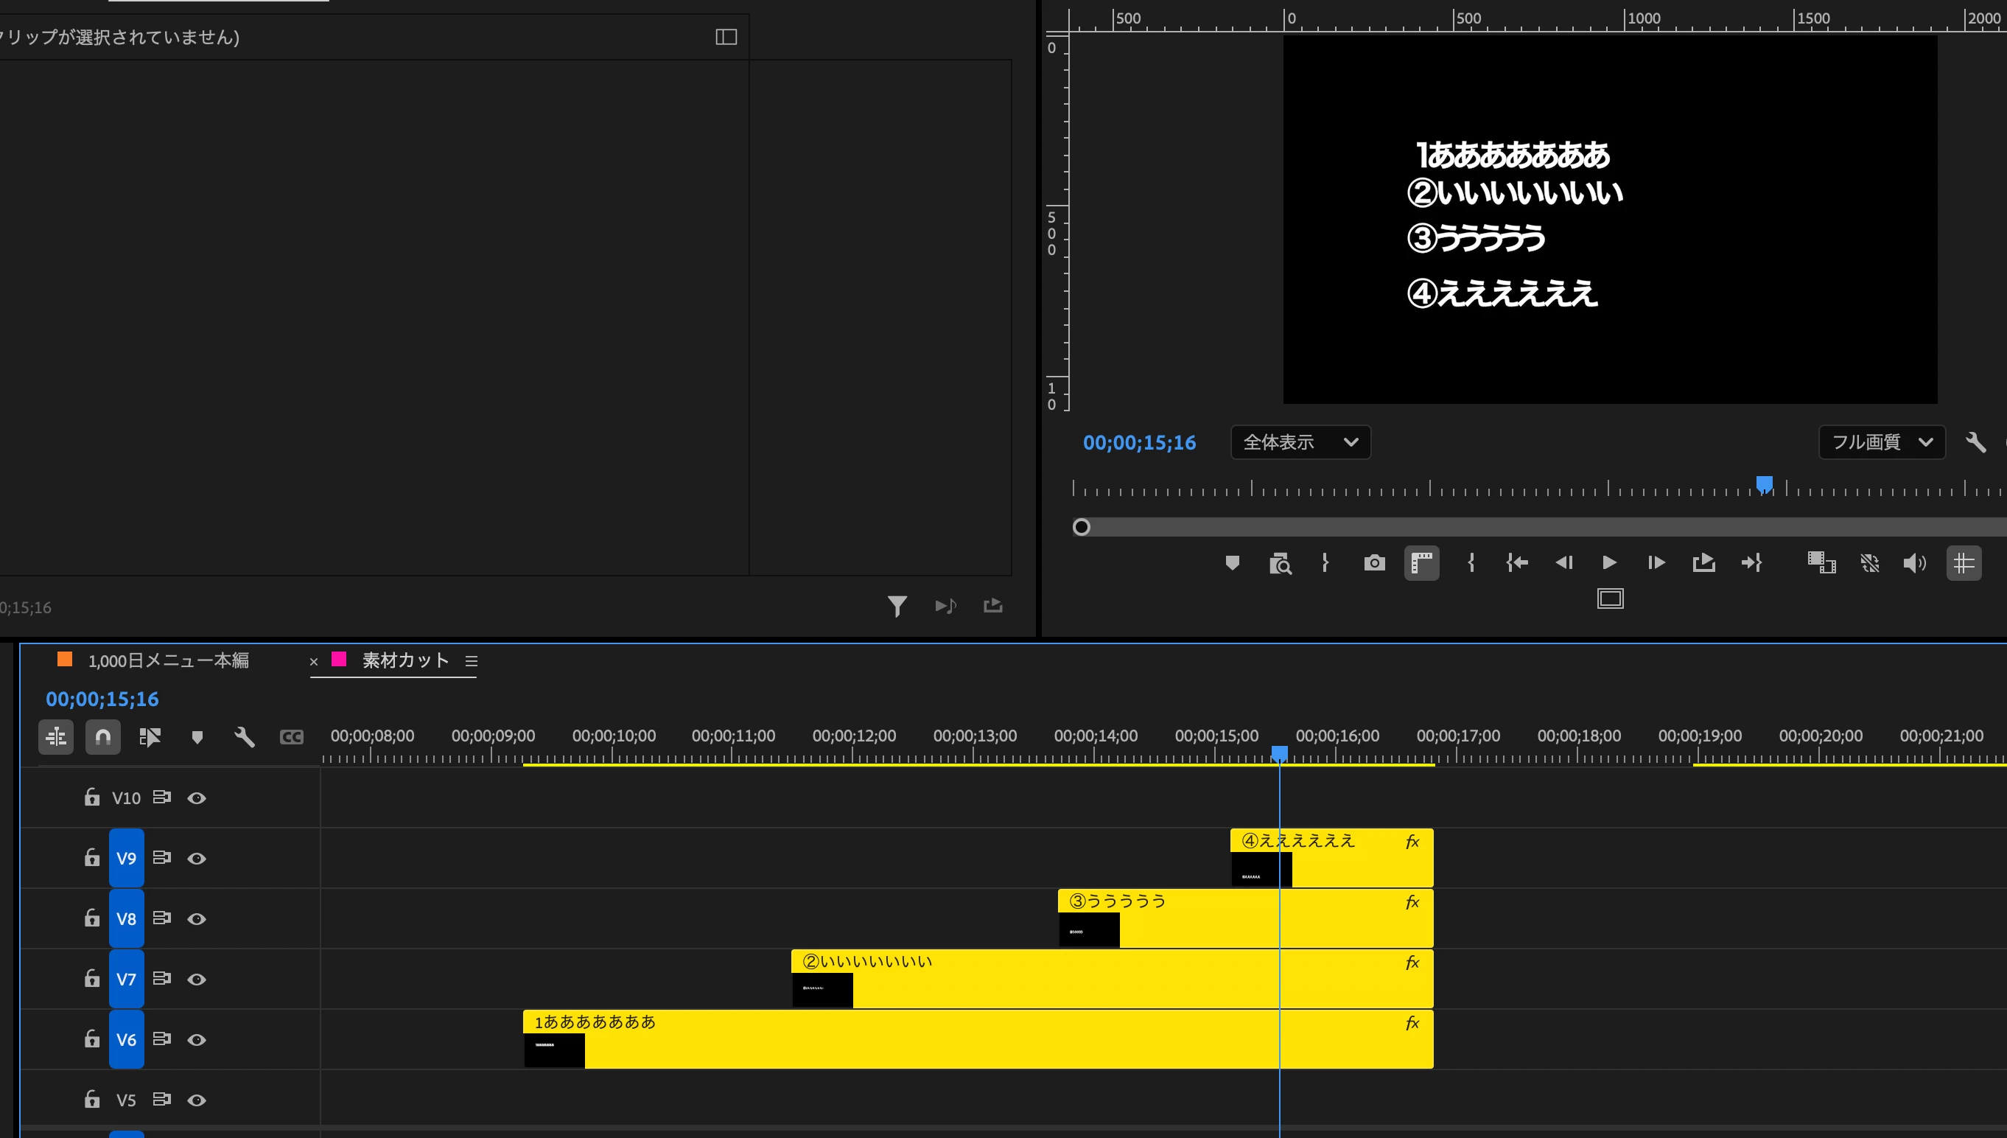Lock track V5
Viewport: 2007px width, 1138px height.
coord(91,1098)
